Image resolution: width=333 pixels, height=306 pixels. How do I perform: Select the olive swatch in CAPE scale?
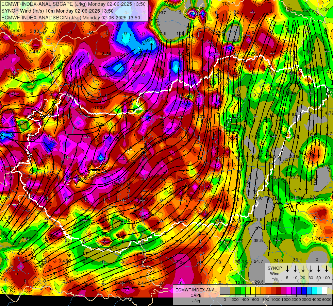point(233,291)
